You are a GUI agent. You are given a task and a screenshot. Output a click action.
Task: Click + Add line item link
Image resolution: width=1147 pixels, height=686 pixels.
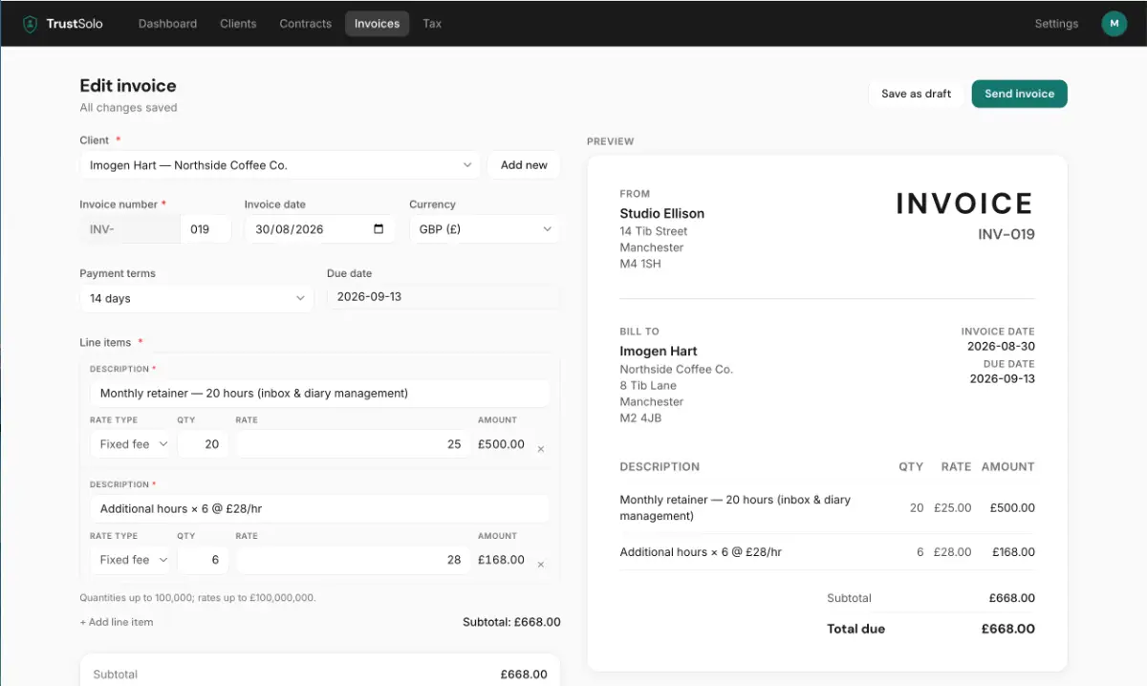click(117, 622)
